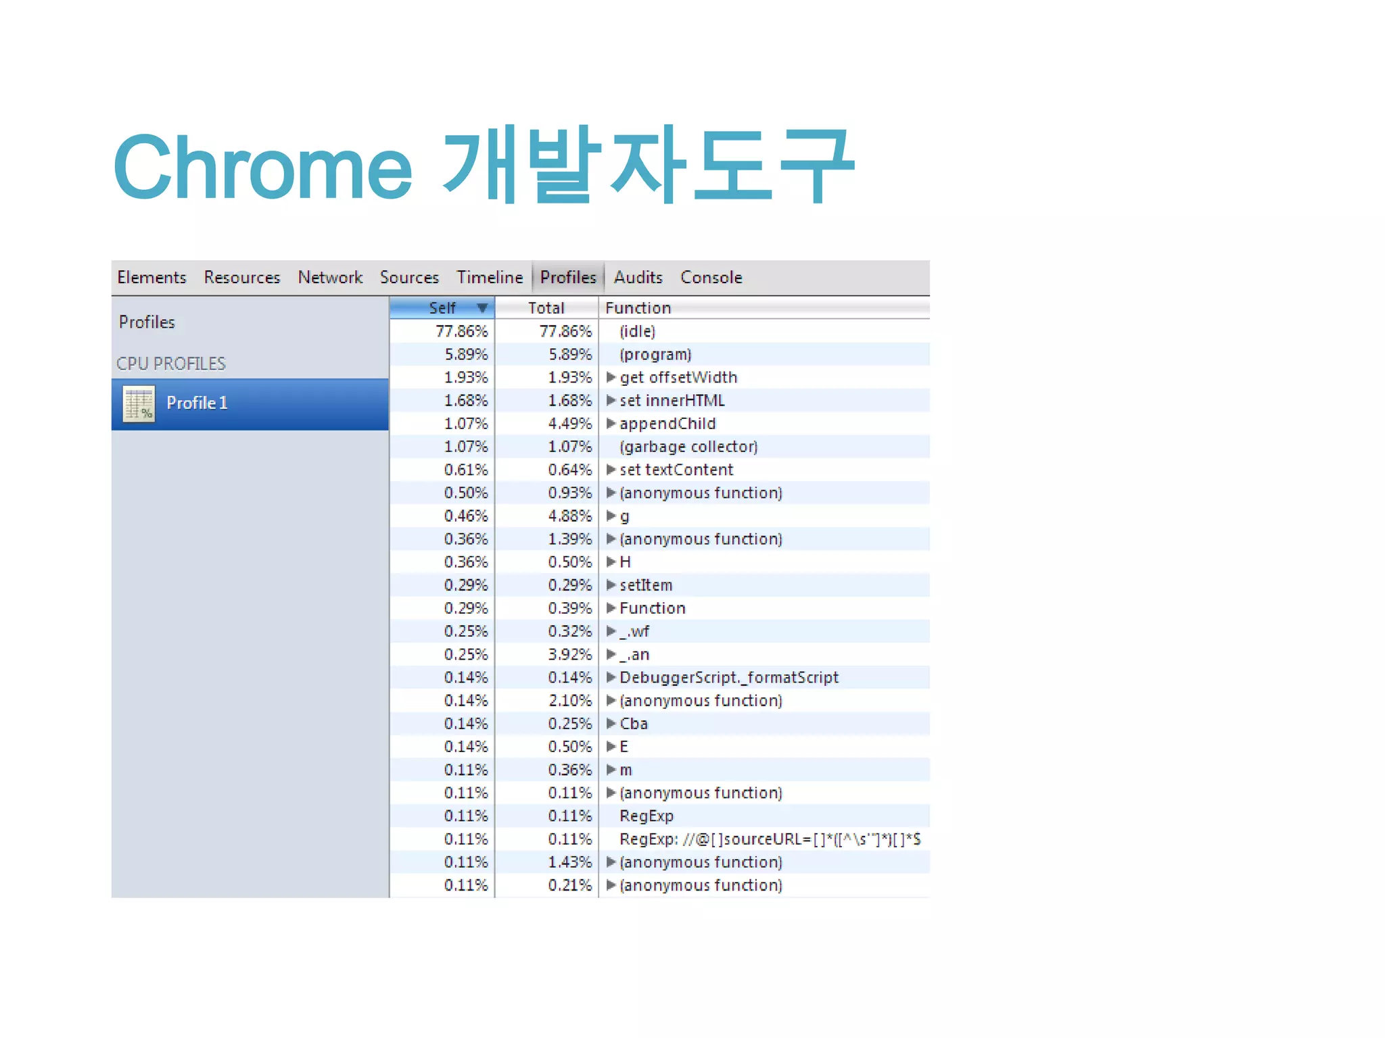Expand the H function row

(x=611, y=562)
